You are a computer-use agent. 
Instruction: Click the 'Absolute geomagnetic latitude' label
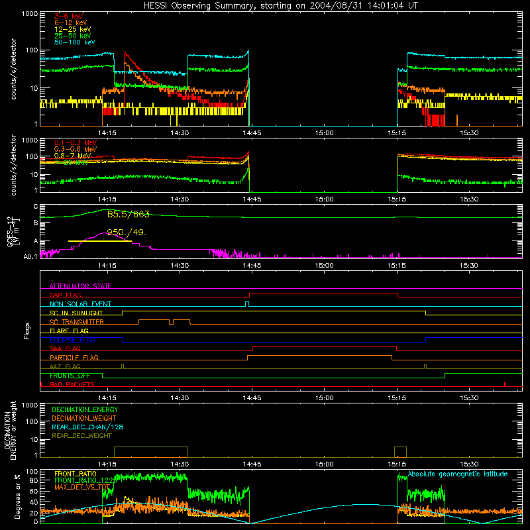(x=458, y=474)
